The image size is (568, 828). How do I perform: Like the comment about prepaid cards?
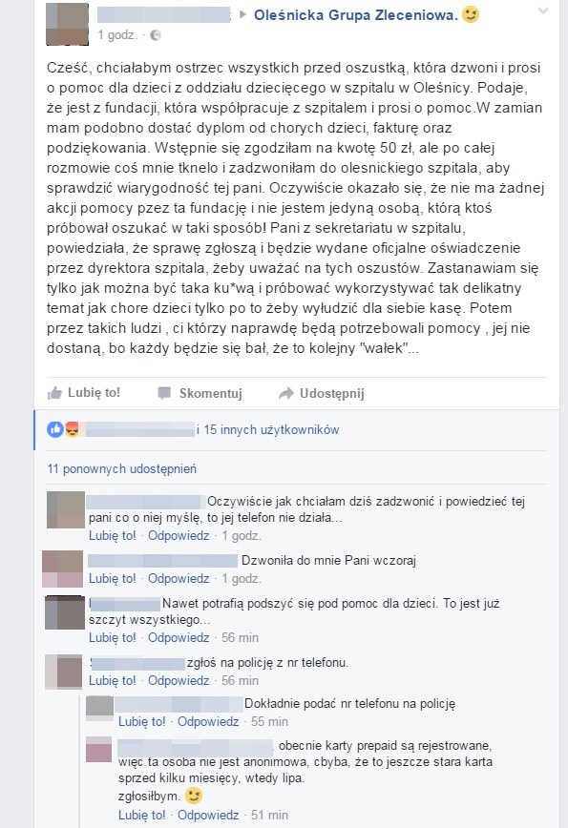coord(141,815)
